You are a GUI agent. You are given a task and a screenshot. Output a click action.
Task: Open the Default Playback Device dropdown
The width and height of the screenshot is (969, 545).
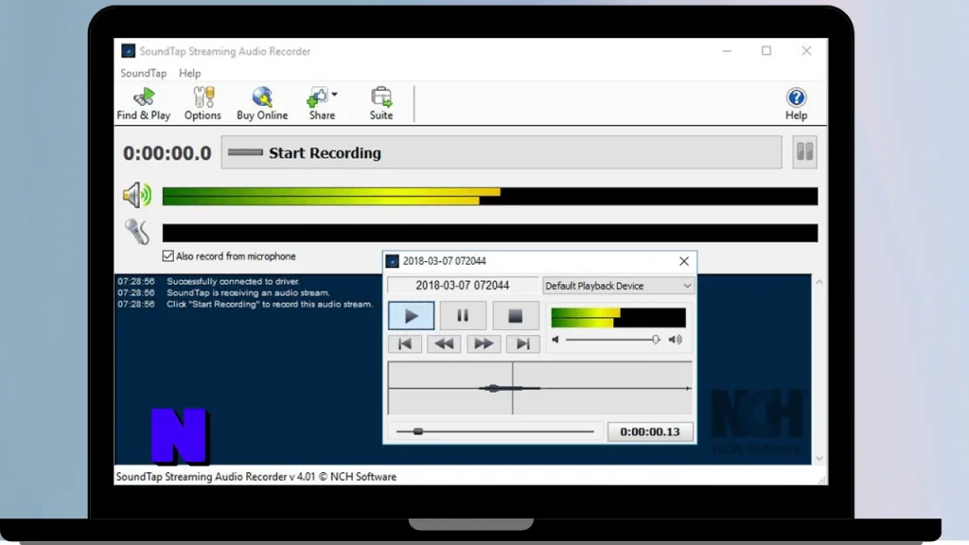pos(618,286)
